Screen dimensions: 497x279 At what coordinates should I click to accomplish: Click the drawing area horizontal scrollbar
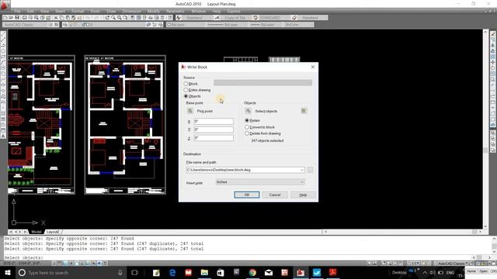[x=403, y=232]
